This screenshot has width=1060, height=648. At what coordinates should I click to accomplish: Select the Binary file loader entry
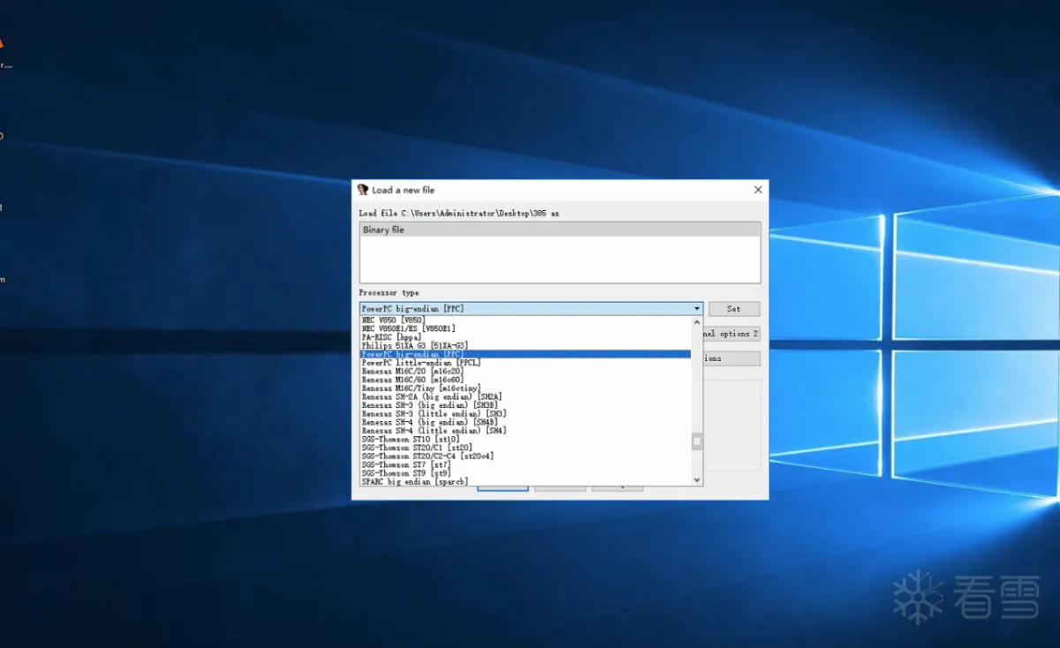(x=559, y=230)
